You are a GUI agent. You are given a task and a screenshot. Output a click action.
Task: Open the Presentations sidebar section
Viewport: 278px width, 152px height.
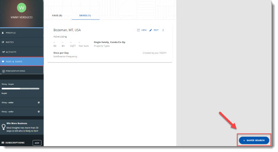[x=22, y=71]
